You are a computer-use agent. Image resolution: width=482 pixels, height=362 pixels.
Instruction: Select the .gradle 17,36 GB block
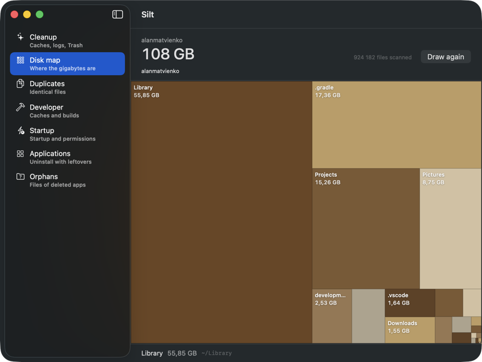click(x=397, y=125)
